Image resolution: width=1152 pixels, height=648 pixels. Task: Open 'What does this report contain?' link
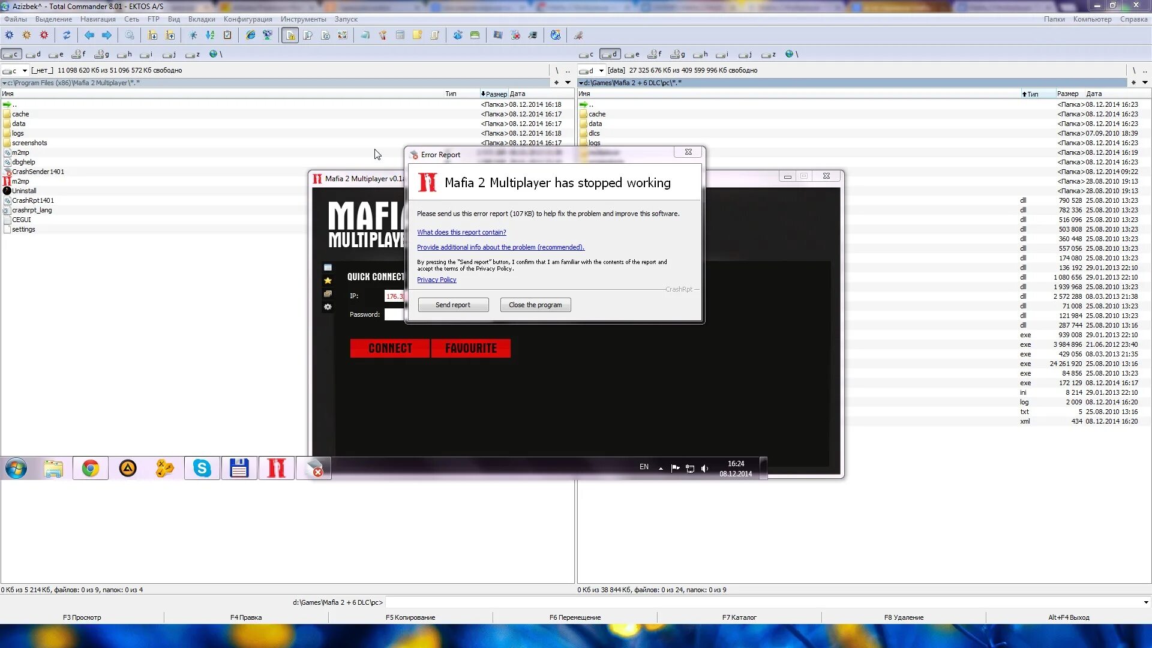tap(461, 232)
